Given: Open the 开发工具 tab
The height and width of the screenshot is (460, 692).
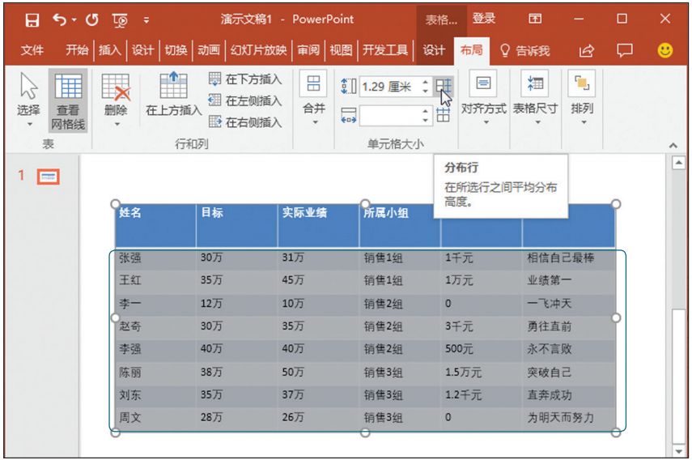Looking at the screenshot, I should [385, 50].
